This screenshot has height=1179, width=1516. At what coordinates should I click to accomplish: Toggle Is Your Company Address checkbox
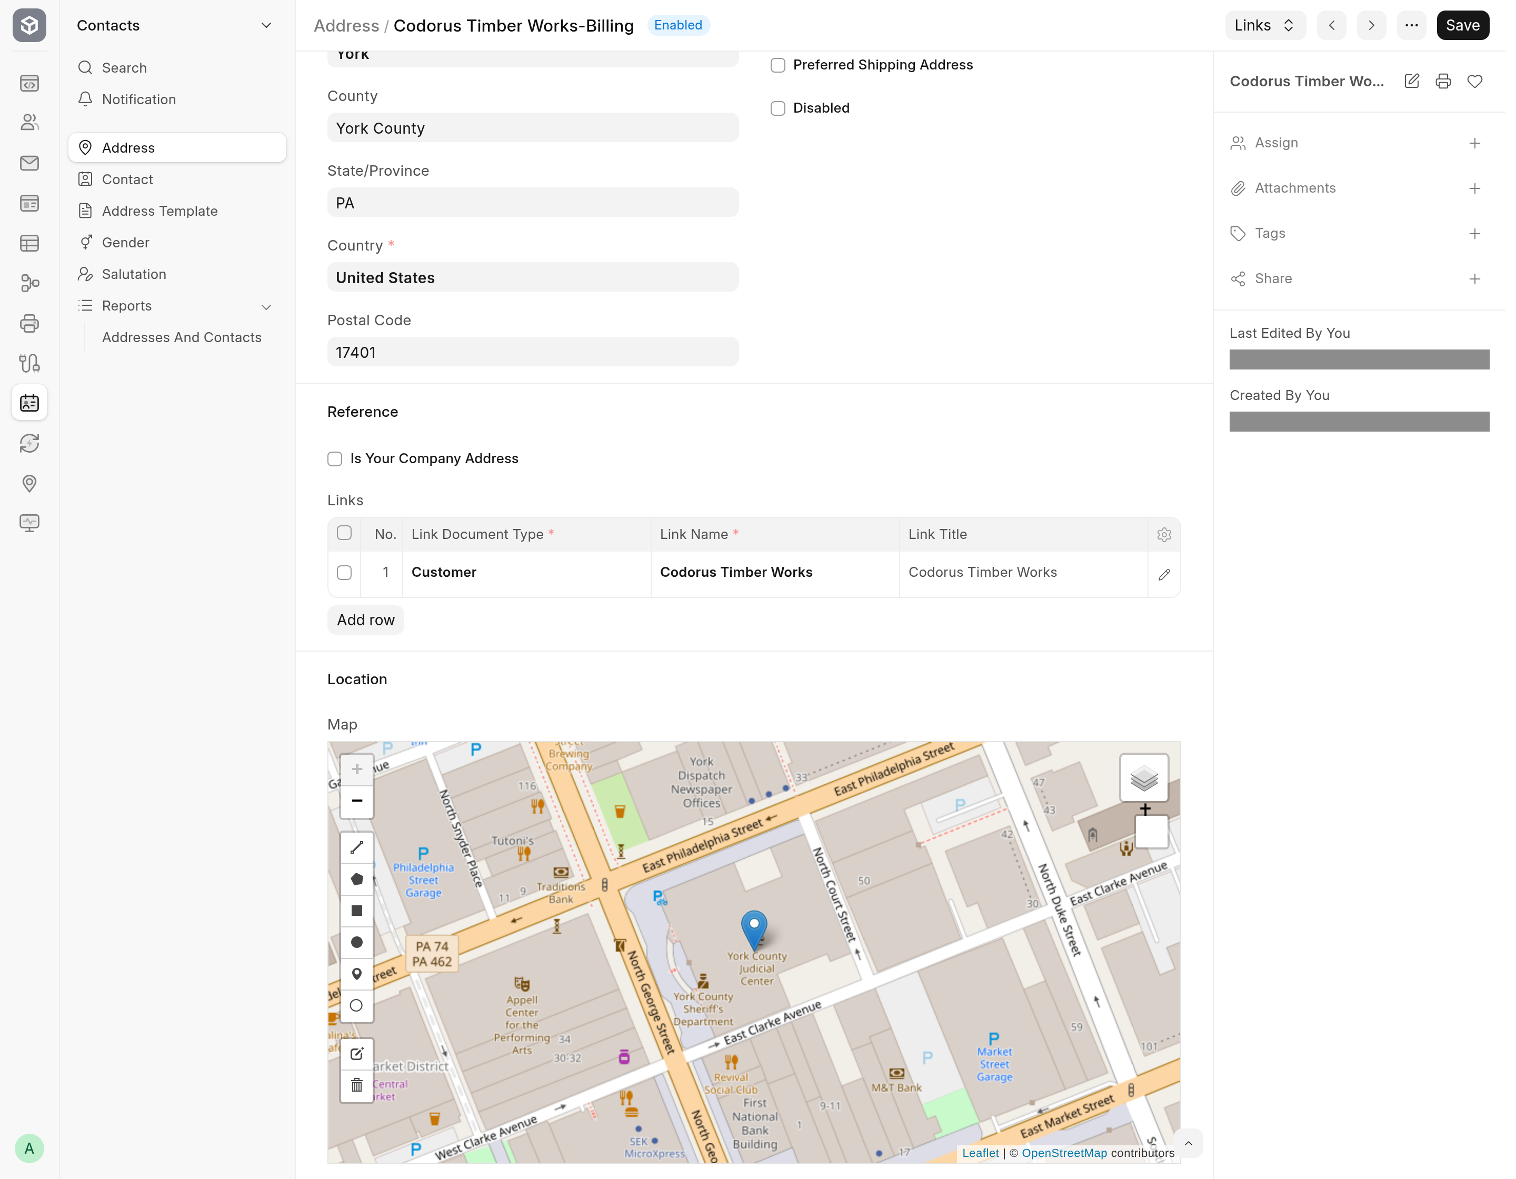click(x=335, y=458)
